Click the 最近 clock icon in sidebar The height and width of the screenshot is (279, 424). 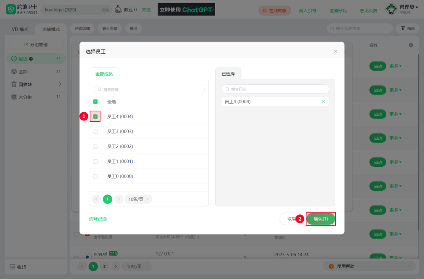click(15, 58)
